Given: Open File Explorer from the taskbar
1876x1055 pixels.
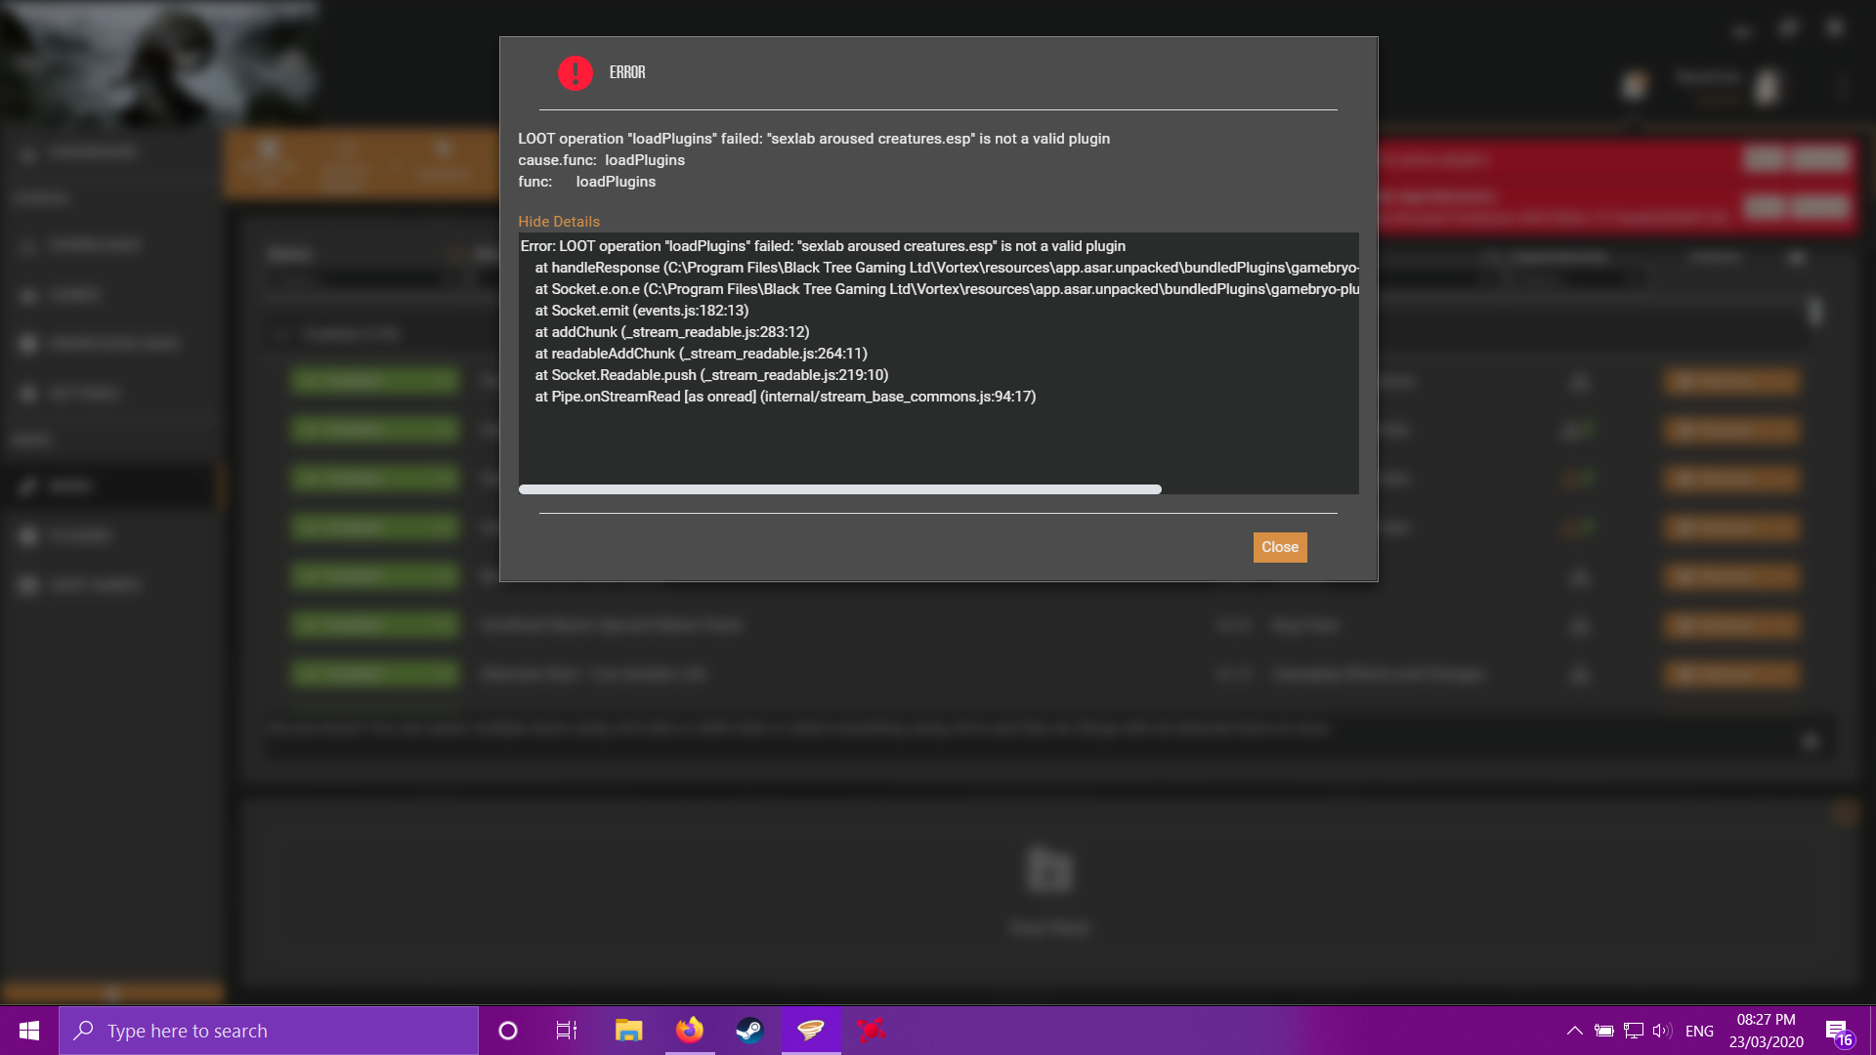Looking at the screenshot, I should coord(628,1031).
